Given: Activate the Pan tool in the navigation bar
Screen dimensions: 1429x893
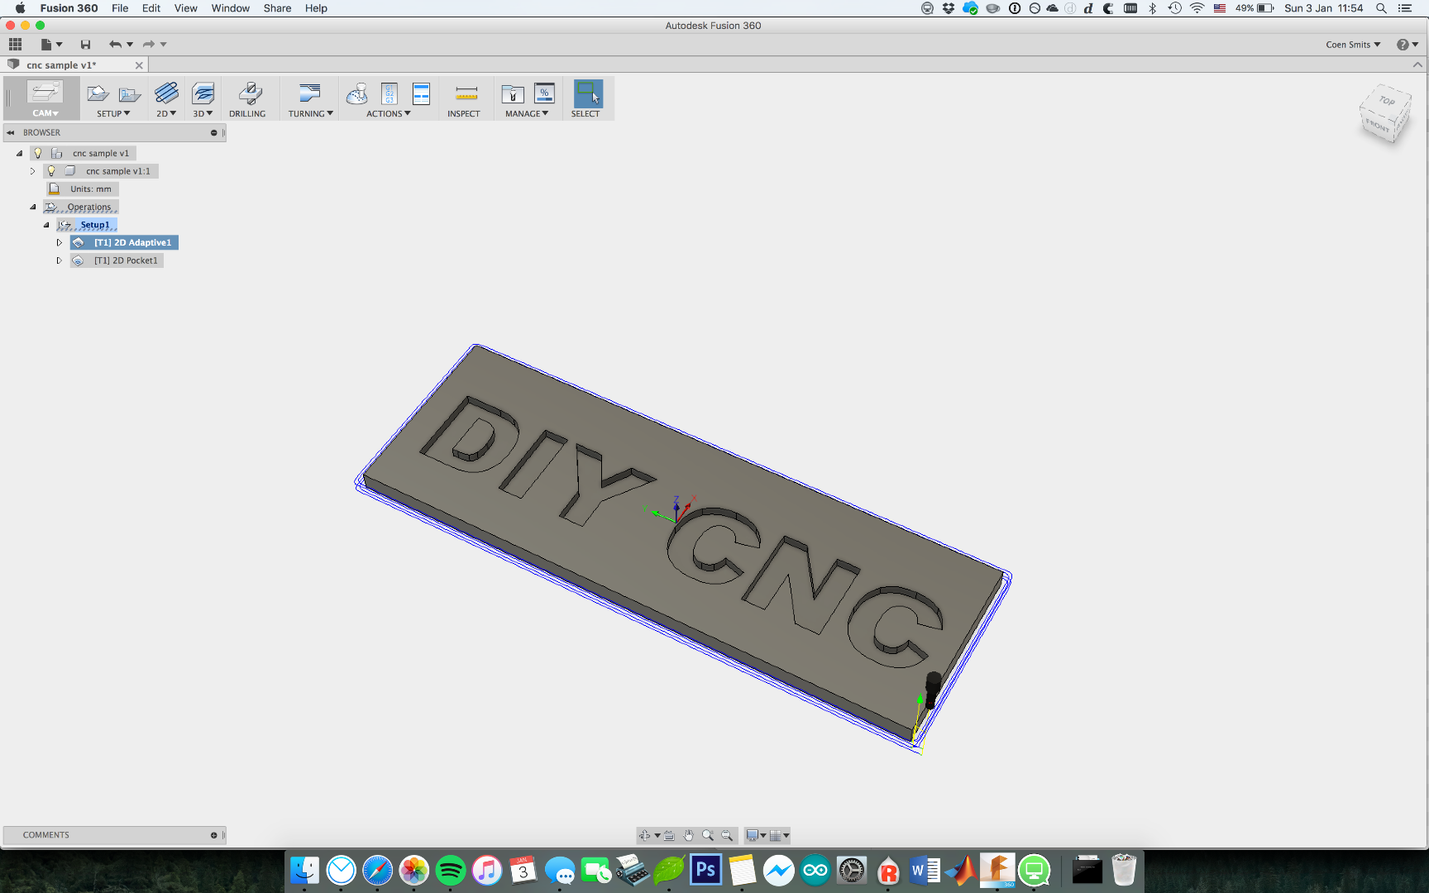Looking at the screenshot, I should (690, 835).
